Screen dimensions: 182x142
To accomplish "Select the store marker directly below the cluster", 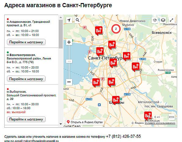I will tap(112, 45).
